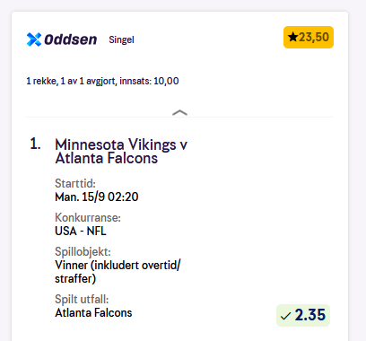
Task: Click the Spilt utfall label
Action: (82, 299)
